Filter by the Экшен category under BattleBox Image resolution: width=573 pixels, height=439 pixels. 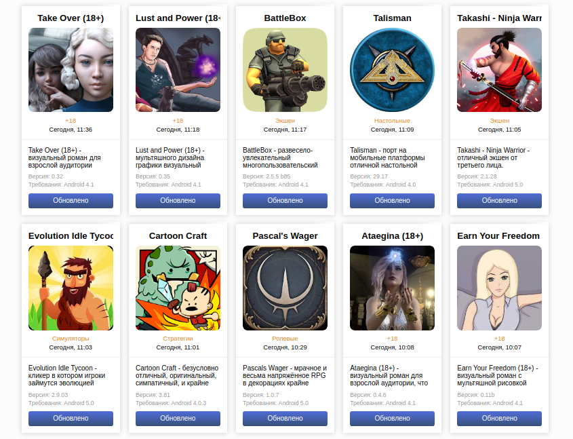(x=285, y=121)
